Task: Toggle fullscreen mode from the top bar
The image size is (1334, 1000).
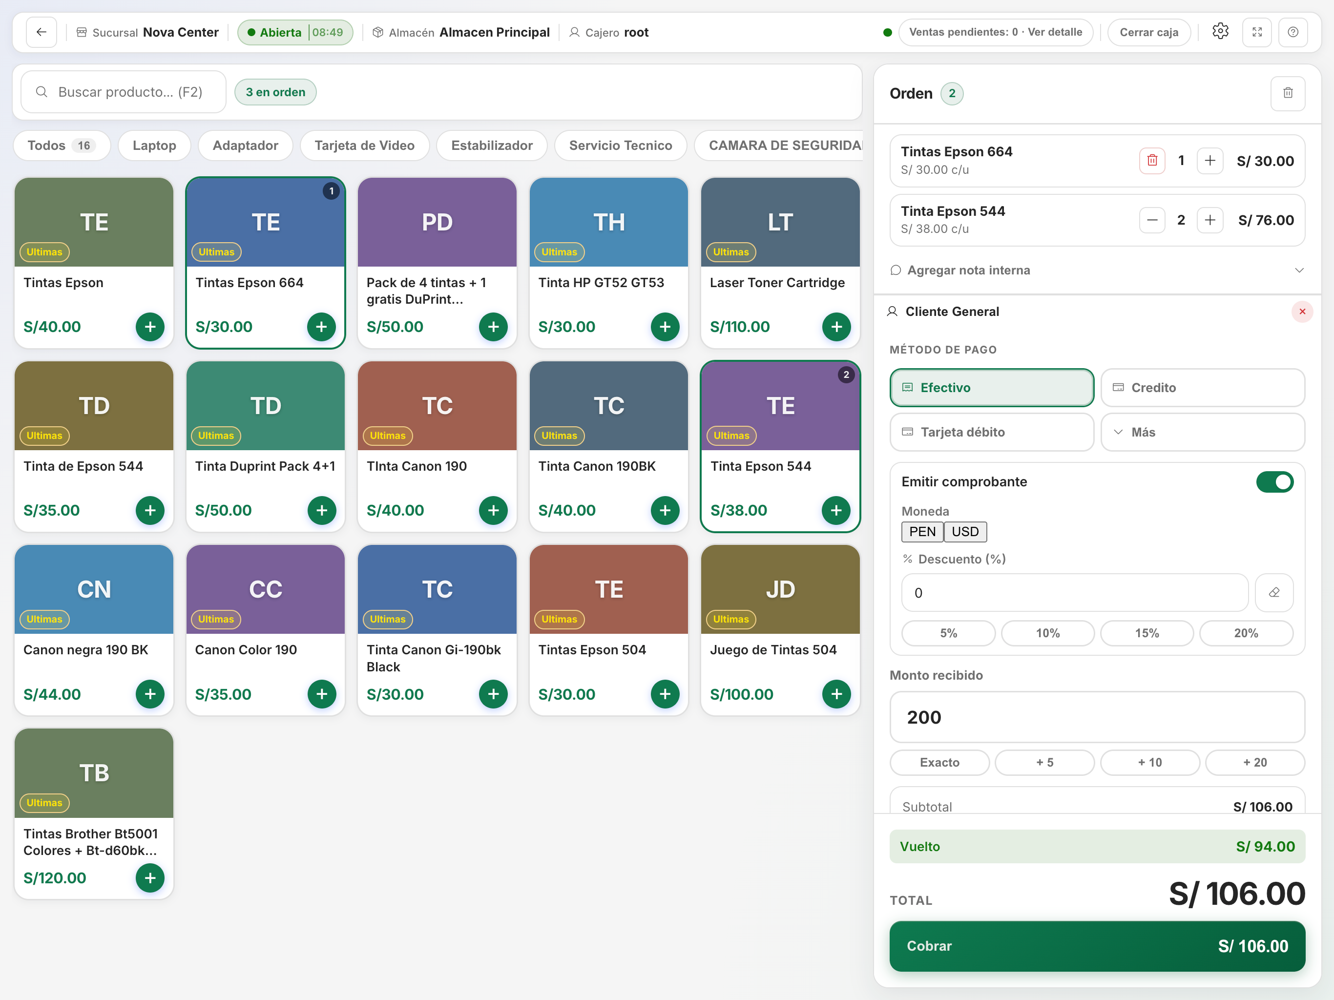Action: pyautogui.click(x=1257, y=32)
